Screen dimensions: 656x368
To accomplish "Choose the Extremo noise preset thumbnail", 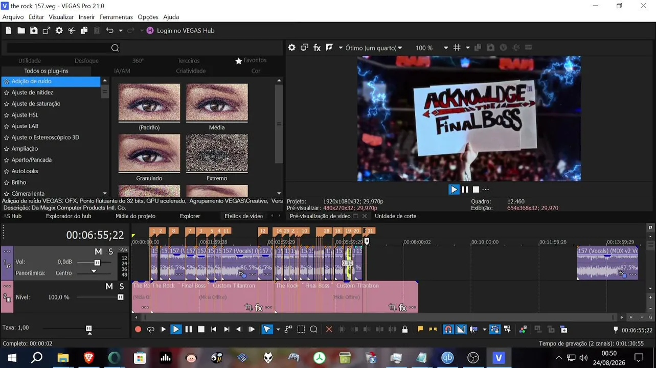I will point(217,153).
